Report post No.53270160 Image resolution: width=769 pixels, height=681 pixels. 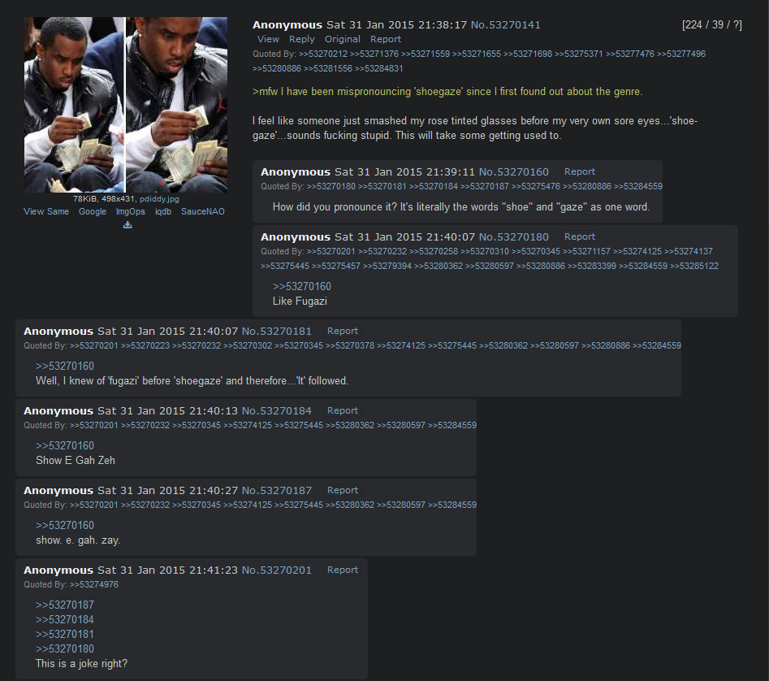click(x=580, y=171)
